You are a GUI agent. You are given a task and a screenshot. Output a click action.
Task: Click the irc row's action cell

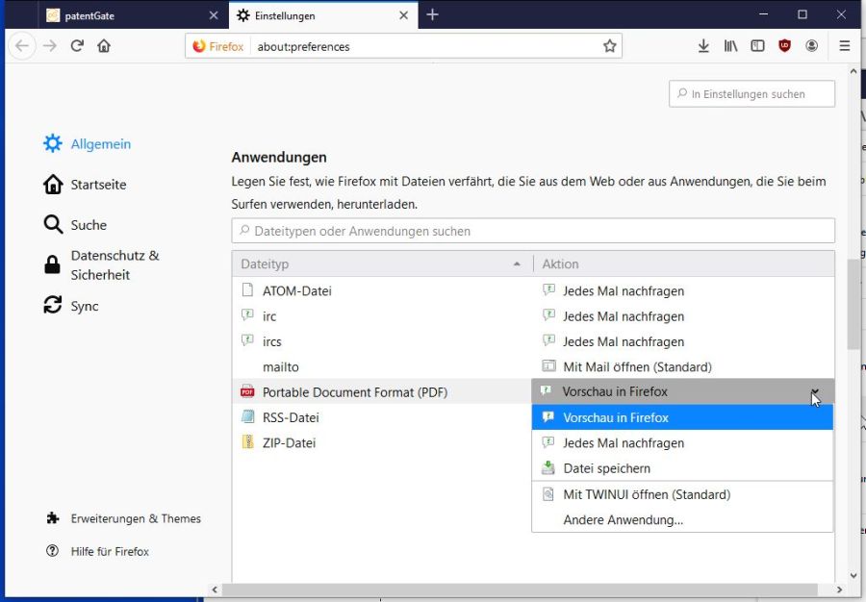click(682, 316)
